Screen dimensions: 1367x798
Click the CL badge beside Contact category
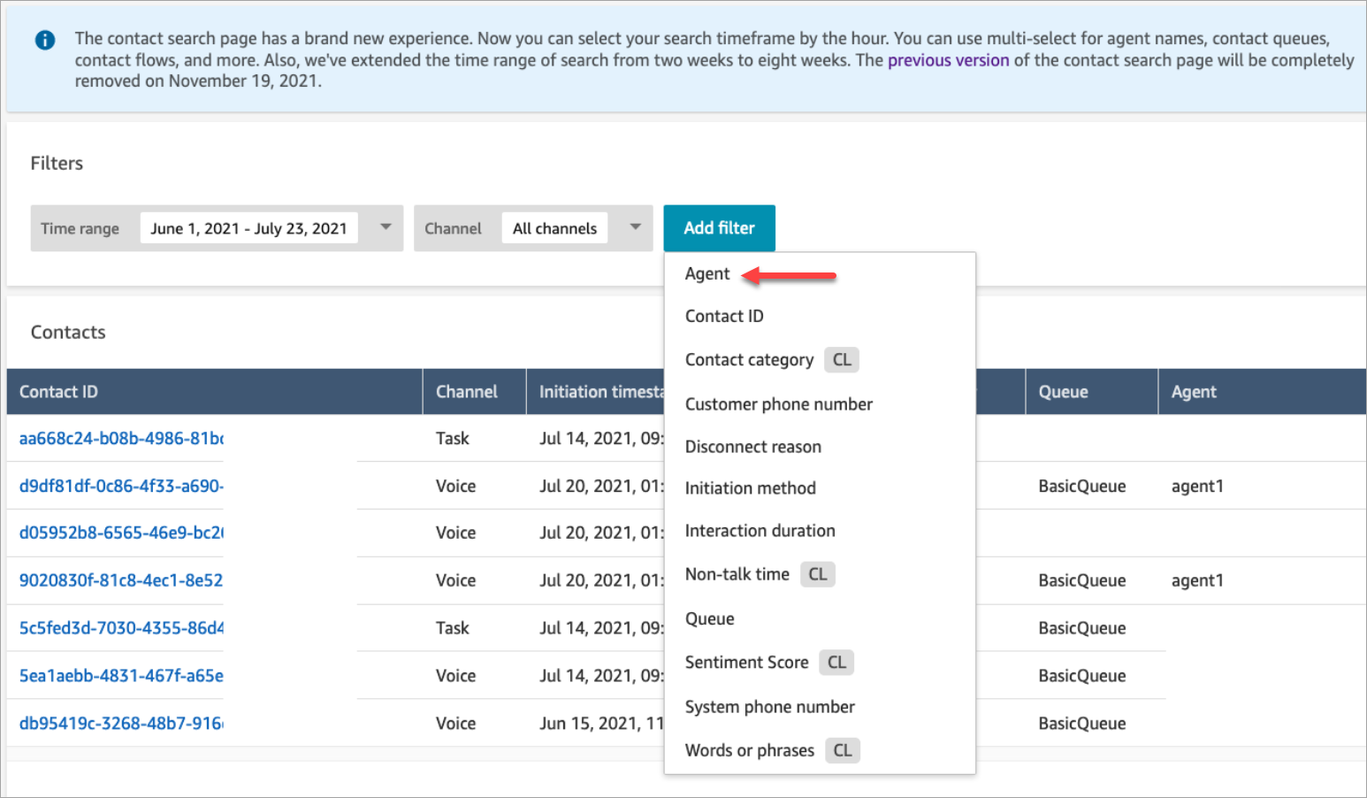[841, 359]
